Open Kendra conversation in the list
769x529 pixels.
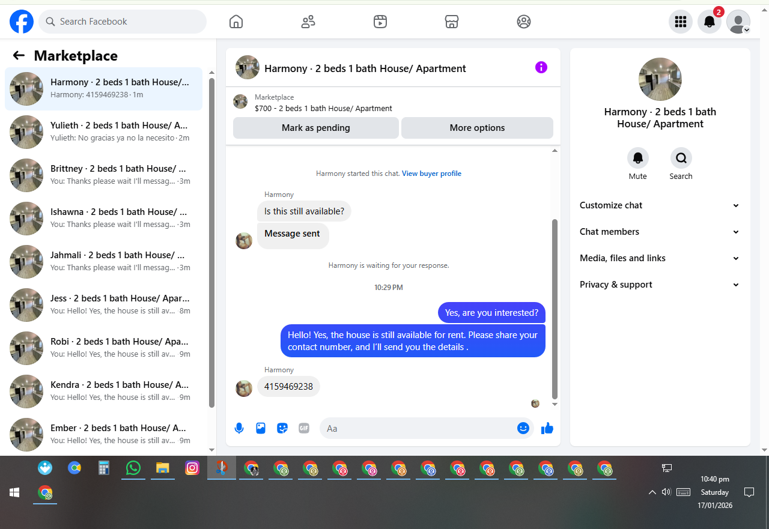click(103, 391)
